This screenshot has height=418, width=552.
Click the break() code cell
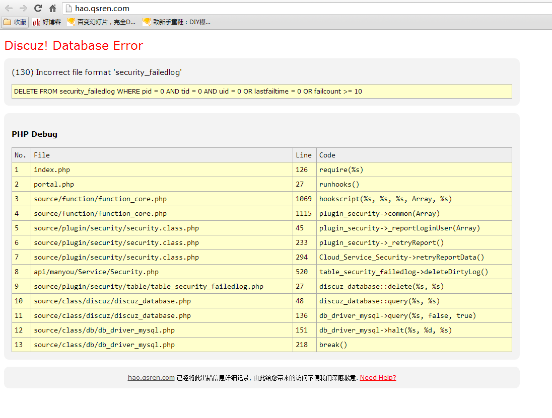pos(414,345)
